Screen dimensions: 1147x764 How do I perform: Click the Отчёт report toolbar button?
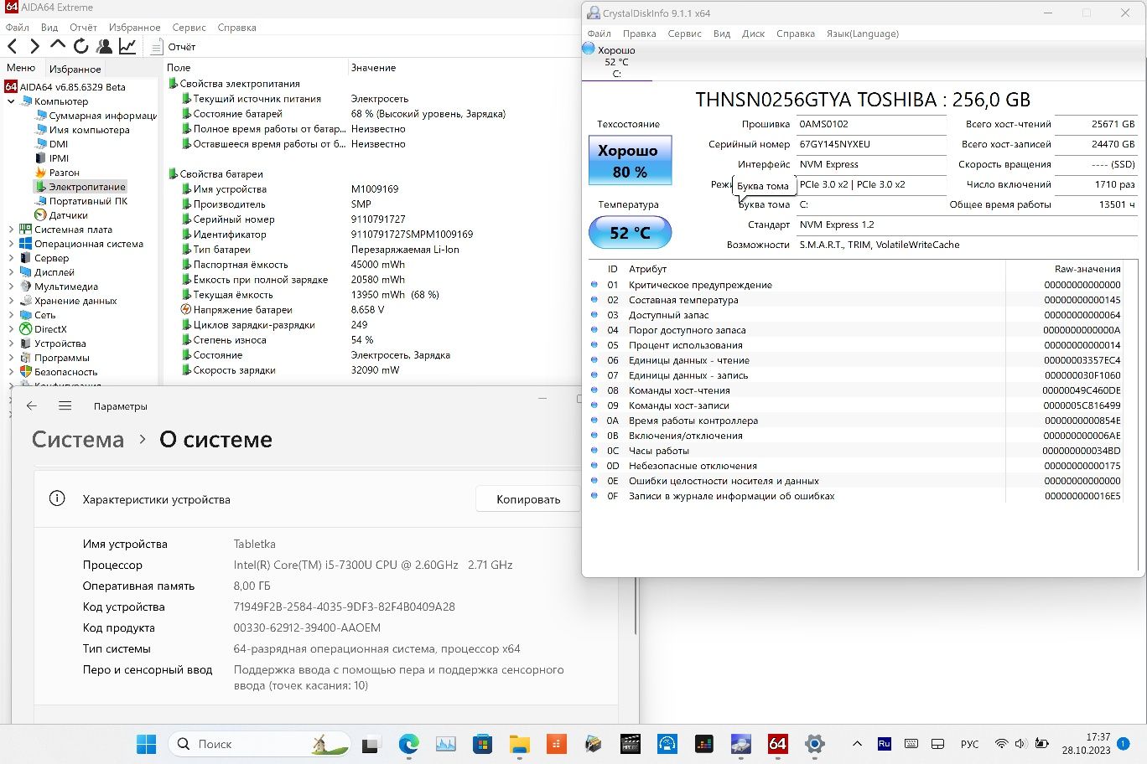click(x=173, y=47)
